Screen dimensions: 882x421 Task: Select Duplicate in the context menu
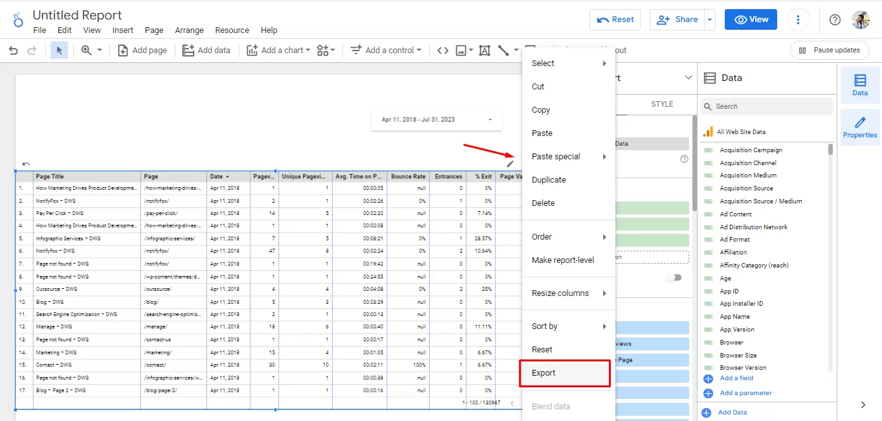[549, 180]
